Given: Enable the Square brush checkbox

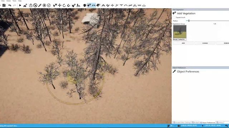Looking at the screenshot, I should [174, 17].
